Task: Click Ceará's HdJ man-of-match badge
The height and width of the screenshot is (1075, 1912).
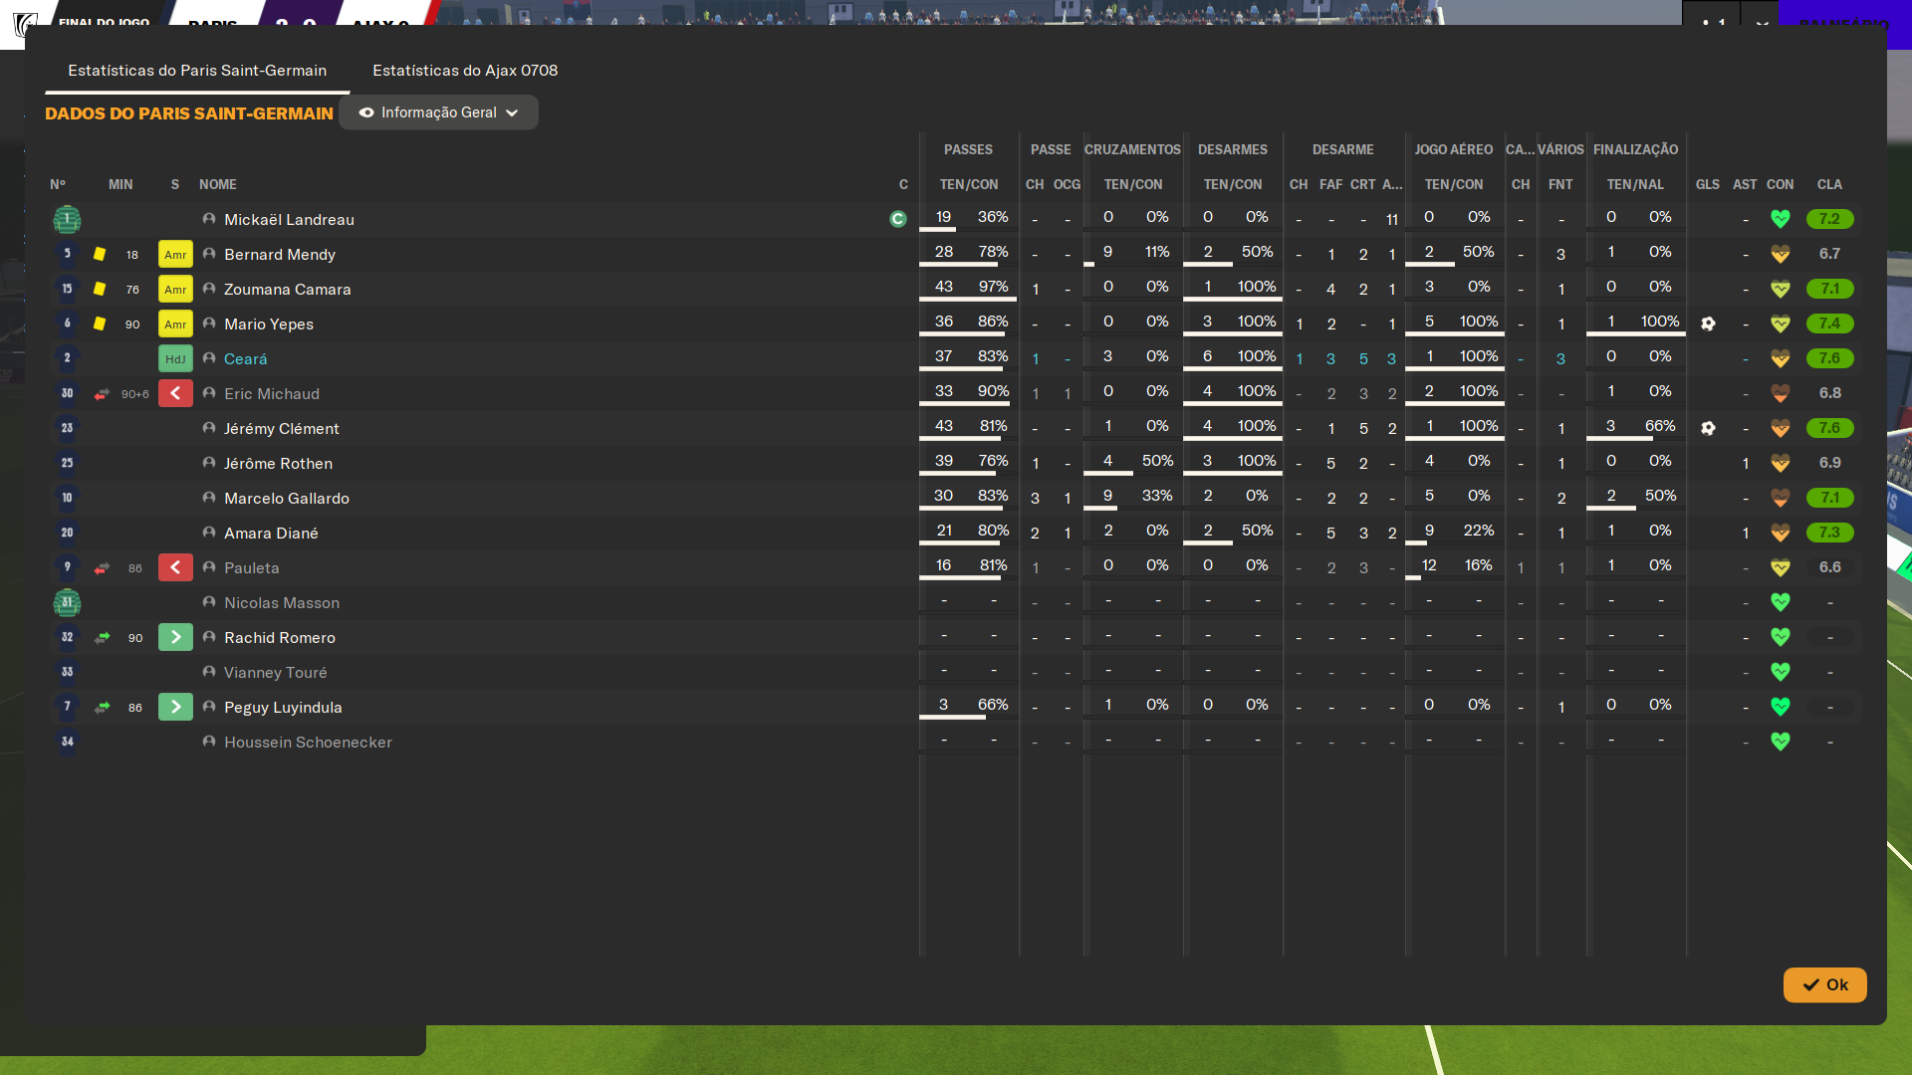Action: click(x=175, y=358)
